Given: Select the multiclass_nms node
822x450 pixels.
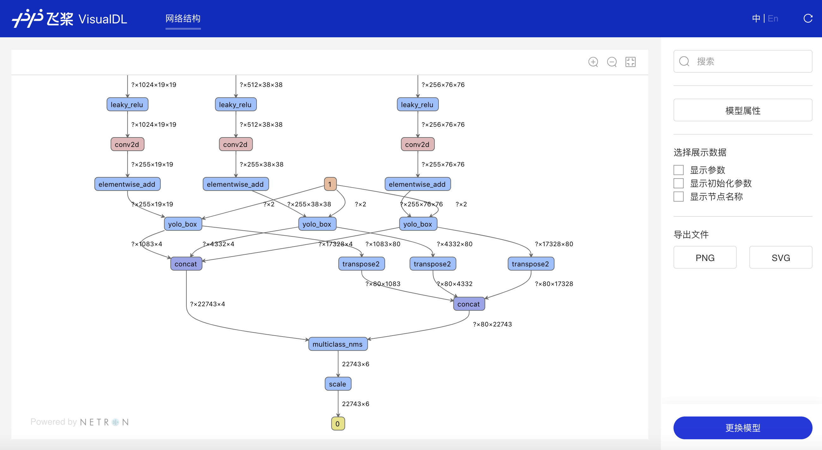Looking at the screenshot, I should [338, 344].
